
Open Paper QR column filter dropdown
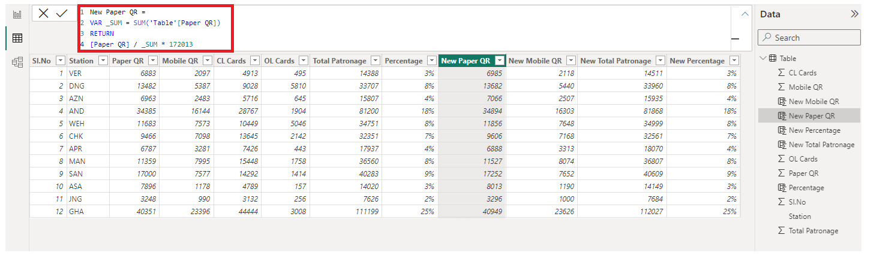point(153,61)
